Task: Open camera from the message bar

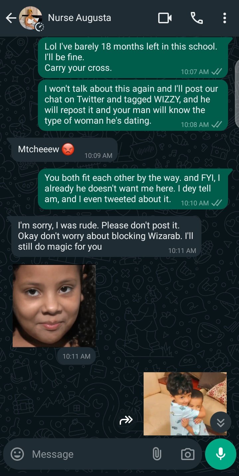Action: click(x=187, y=454)
